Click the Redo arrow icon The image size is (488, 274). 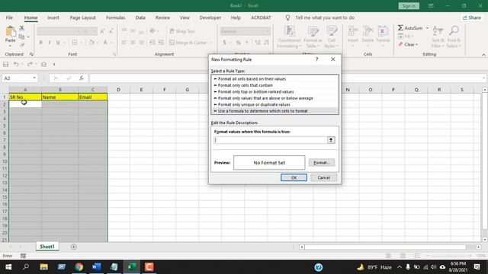(x=30, y=64)
